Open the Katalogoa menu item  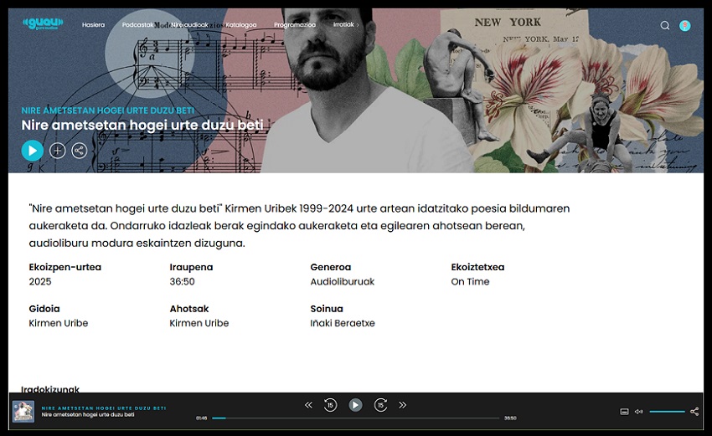pos(241,25)
